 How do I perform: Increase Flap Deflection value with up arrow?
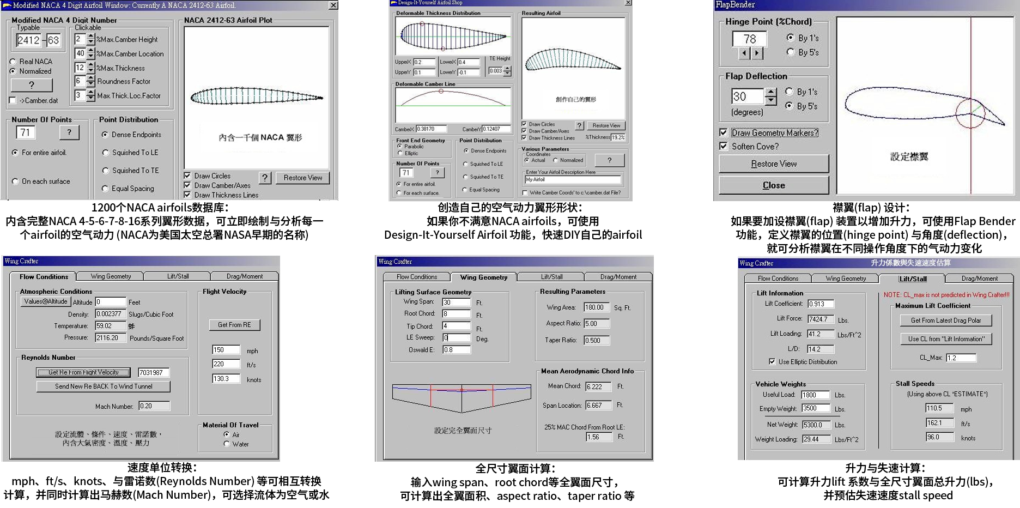(x=770, y=93)
